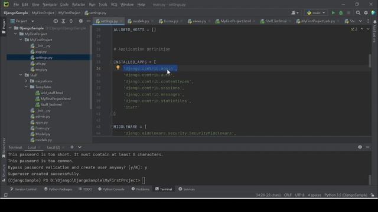Open terminal panel settings gear
Screen dimensions: 378x212
click(x=360, y=147)
